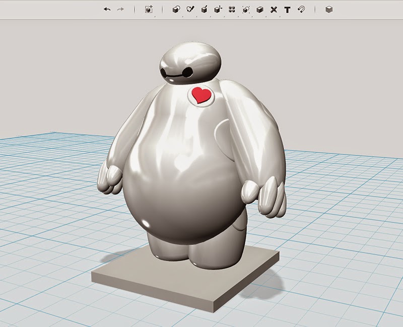Viewport: 403px width, 327px height.
Task: Expand the Sketch dropdown arrow
Action: click(196, 17)
